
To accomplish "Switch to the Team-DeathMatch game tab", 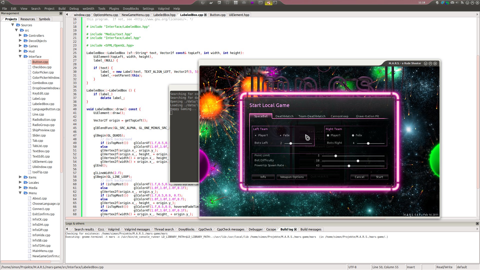I will (x=312, y=116).
